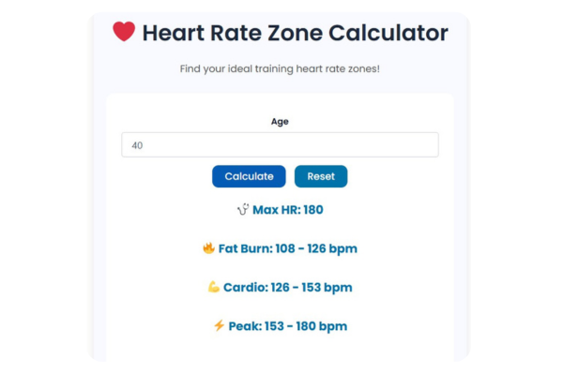Screen dimensions: 563x375
Task: Click the subtitle about ideal training zones
Action: (x=280, y=68)
